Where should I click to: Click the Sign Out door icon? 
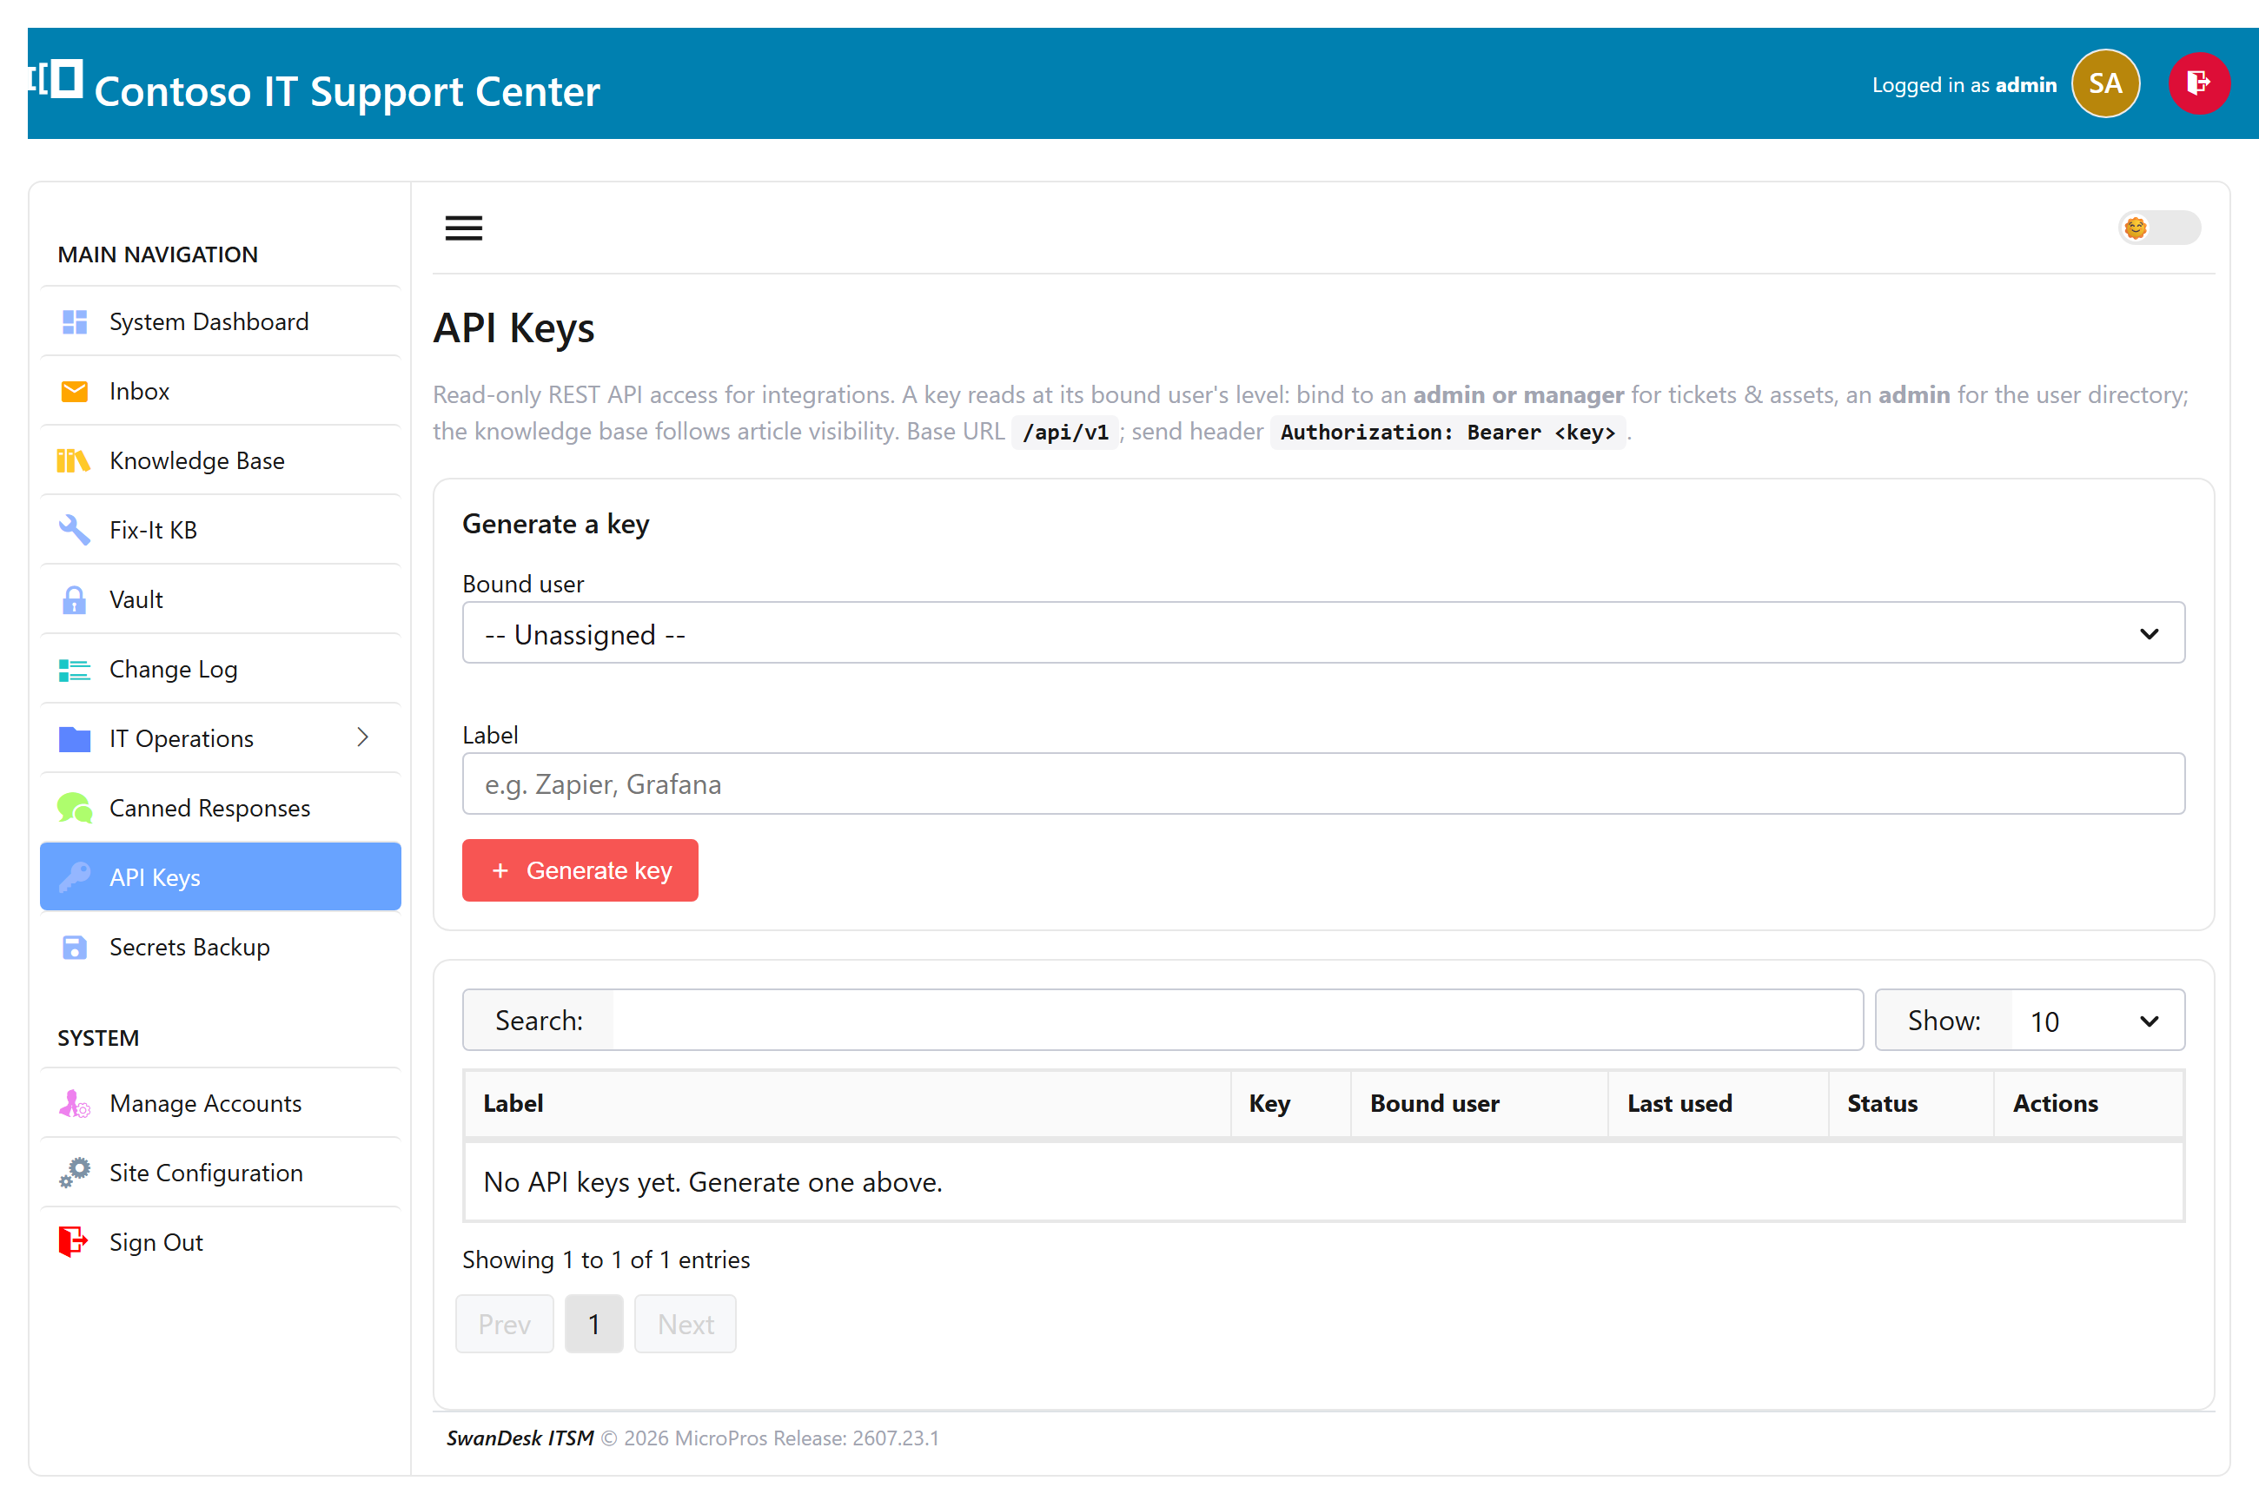pyautogui.click(x=73, y=1242)
